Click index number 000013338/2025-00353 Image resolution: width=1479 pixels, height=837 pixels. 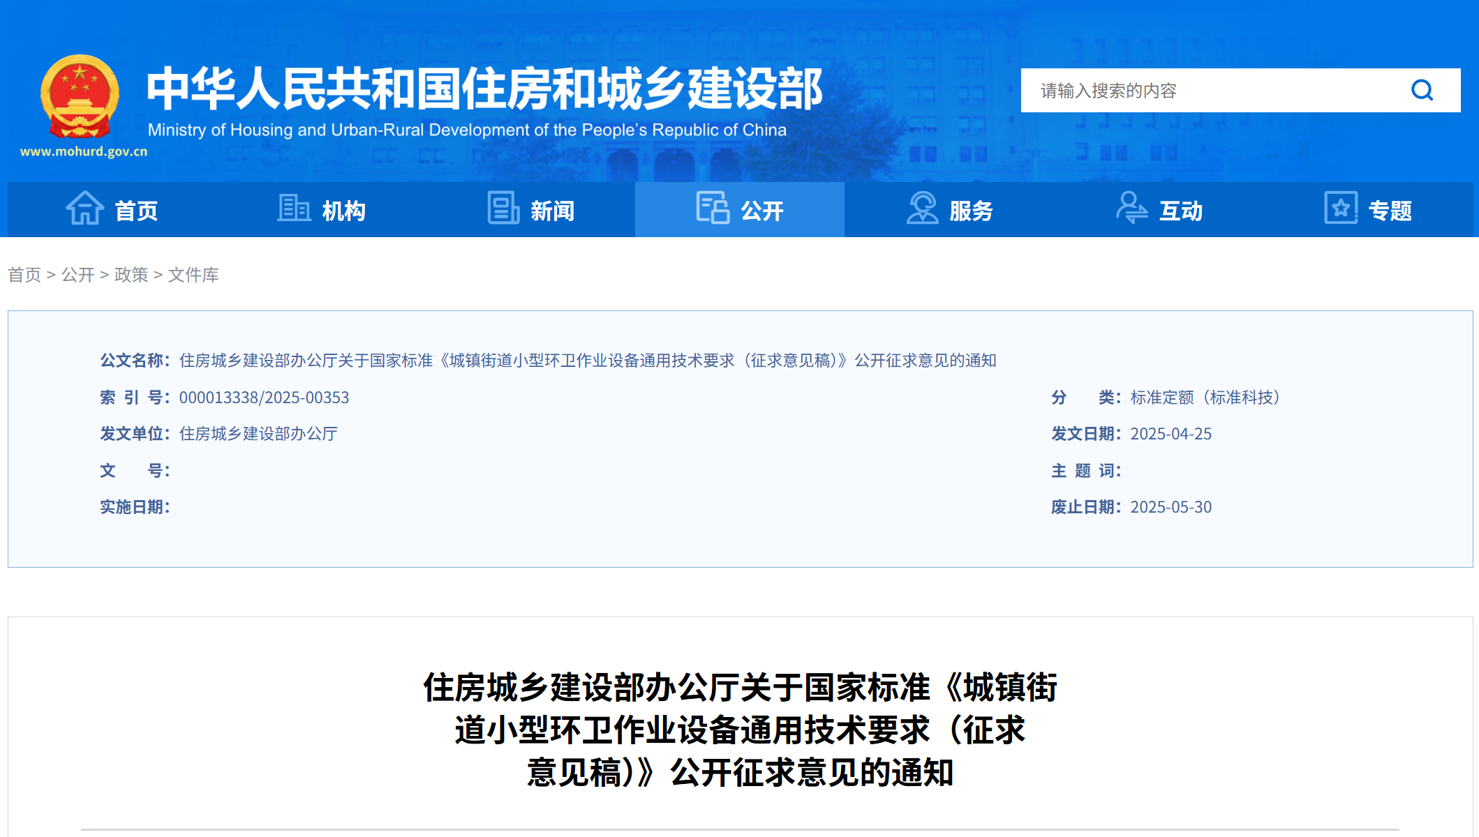pos(264,398)
